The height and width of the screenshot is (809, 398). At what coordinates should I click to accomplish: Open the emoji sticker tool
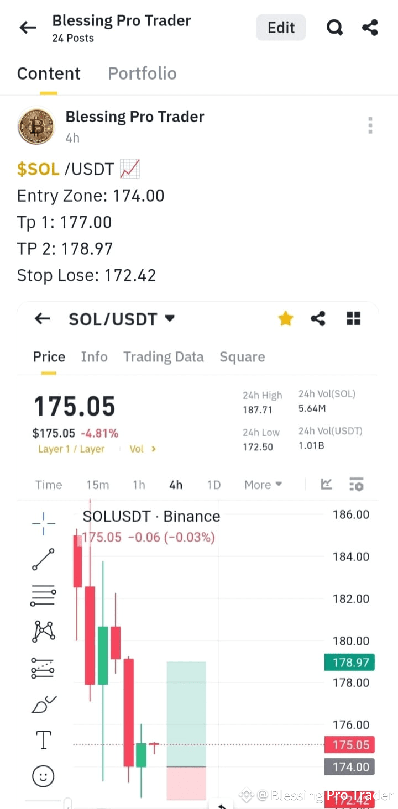tap(43, 776)
